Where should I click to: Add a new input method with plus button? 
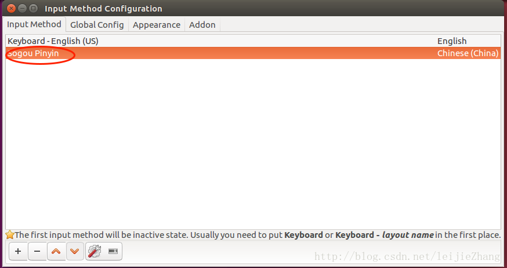(x=18, y=251)
